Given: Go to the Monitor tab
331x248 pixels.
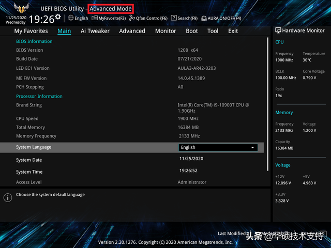Looking at the screenshot, I should point(165,31).
